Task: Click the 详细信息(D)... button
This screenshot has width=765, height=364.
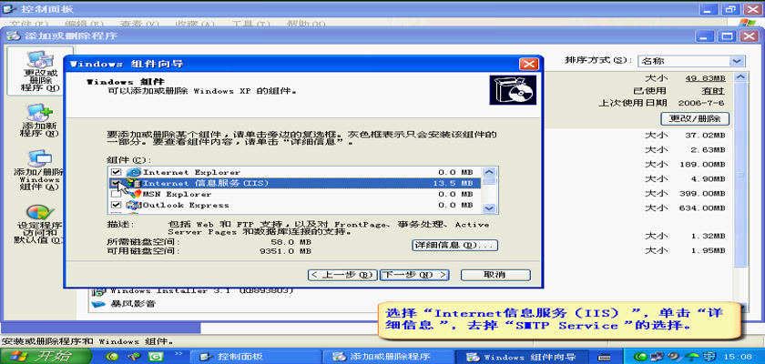Action: point(454,245)
